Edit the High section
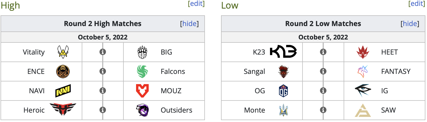The image size is (427, 122). click(x=196, y=3)
